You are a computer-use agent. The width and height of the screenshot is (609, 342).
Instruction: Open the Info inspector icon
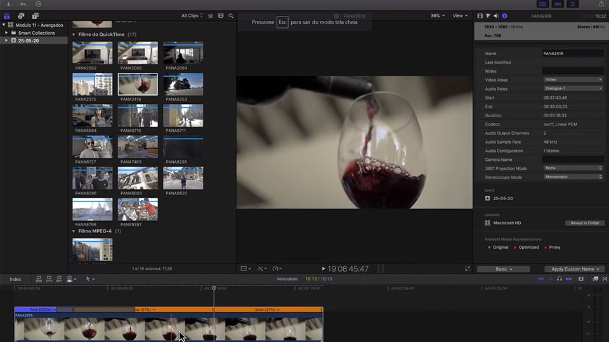504,16
